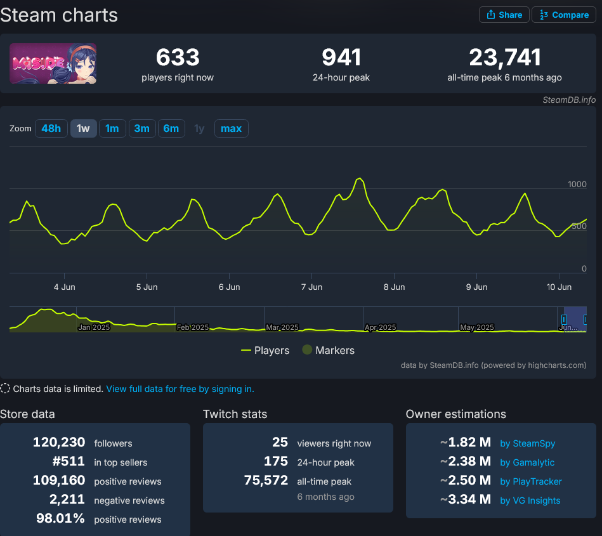Image resolution: width=602 pixels, height=536 pixels.
Task: Click the MiSide game thumbnail
Action: (53, 63)
